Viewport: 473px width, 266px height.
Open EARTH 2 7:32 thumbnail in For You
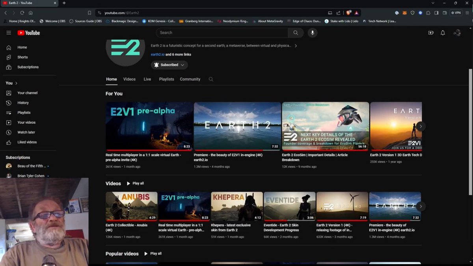[x=237, y=126]
